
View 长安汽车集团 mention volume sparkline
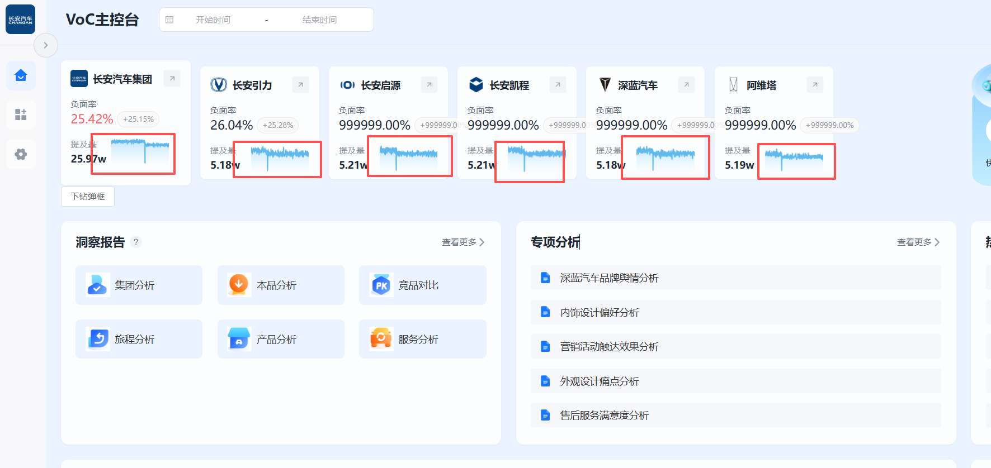coord(140,152)
